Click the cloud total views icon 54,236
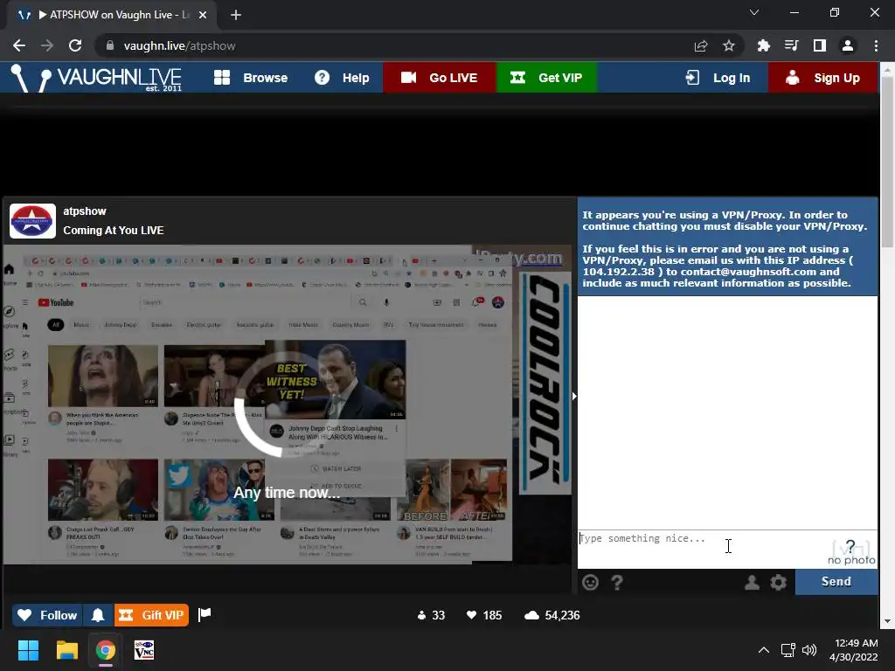The height and width of the screenshot is (671, 895). 531,615
